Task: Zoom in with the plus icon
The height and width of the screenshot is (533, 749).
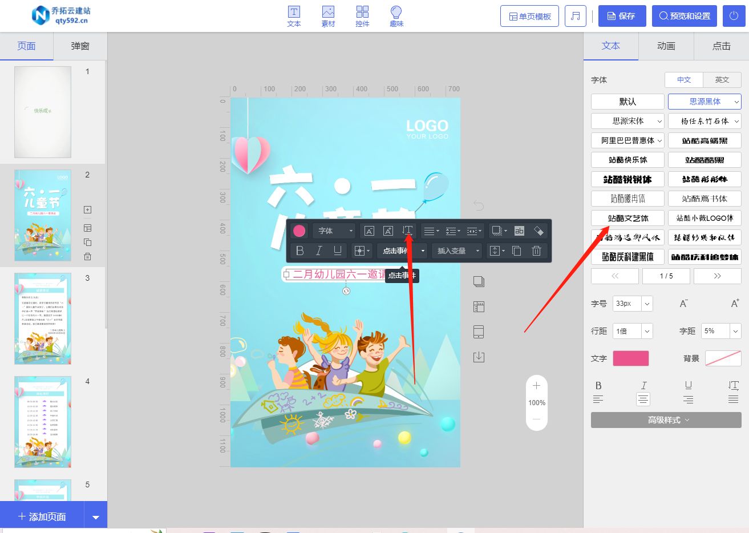Action: [536, 386]
